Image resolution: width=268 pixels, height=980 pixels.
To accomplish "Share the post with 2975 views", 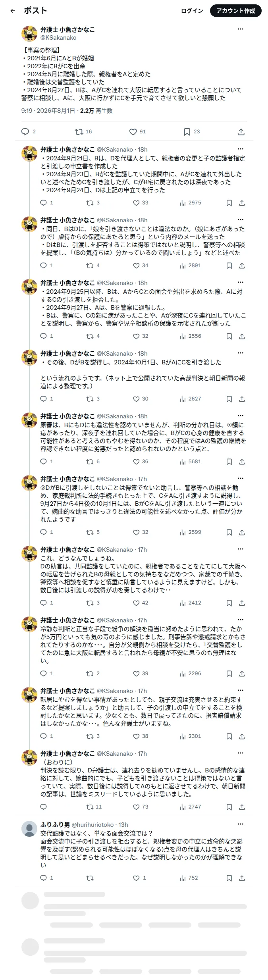I will [x=242, y=203].
